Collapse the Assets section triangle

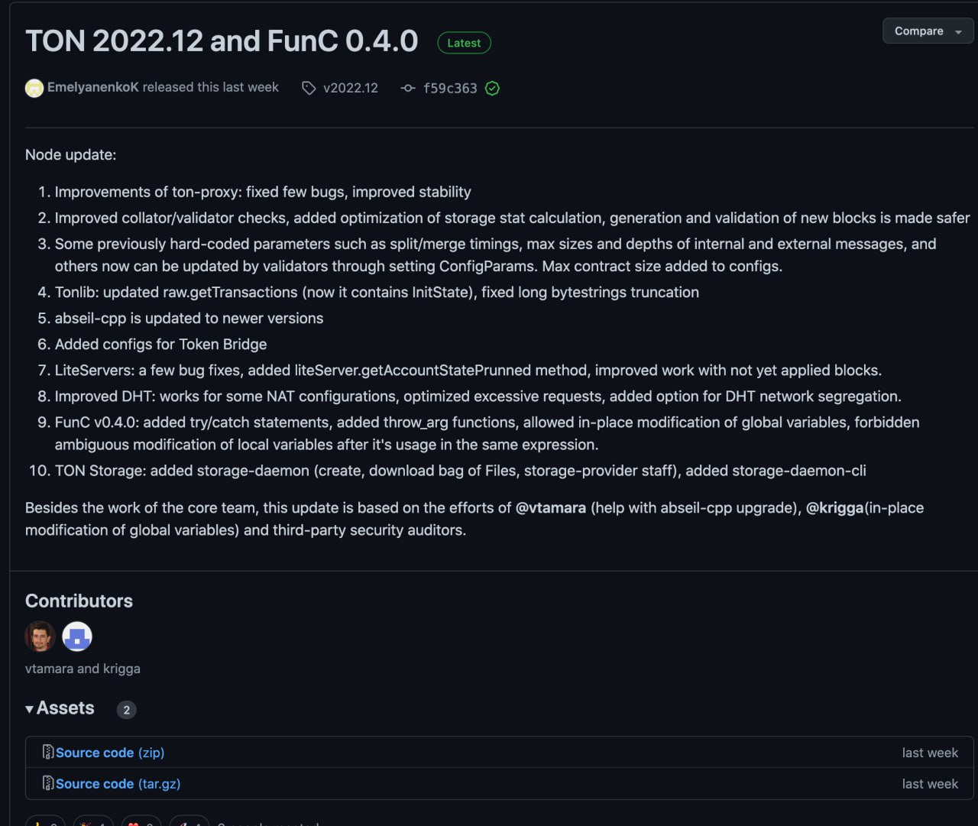29,709
